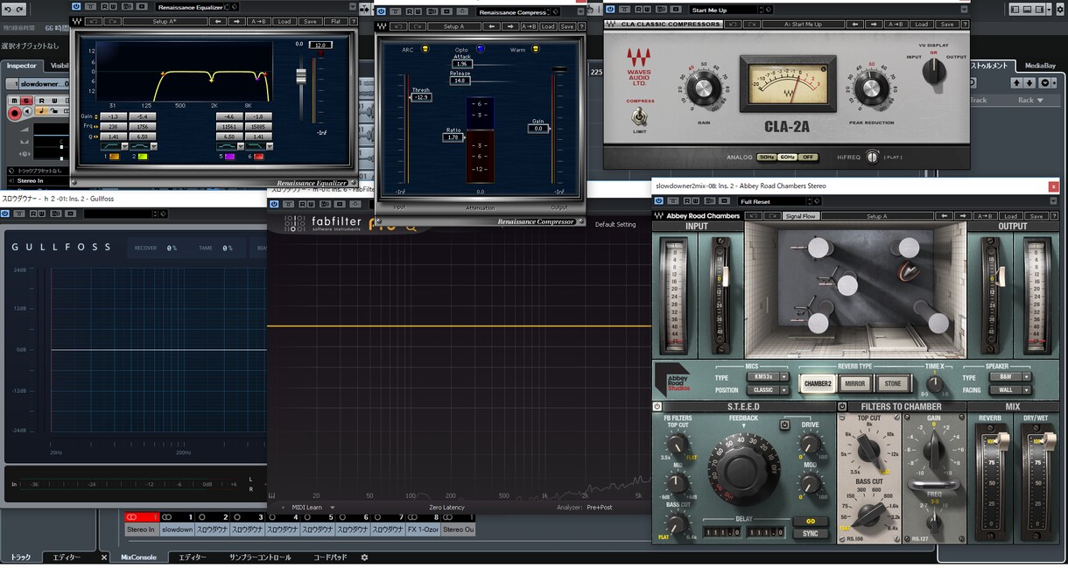Toggle Filters to Chamber power button
The image size is (1068, 568).
click(x=842, y=407)
